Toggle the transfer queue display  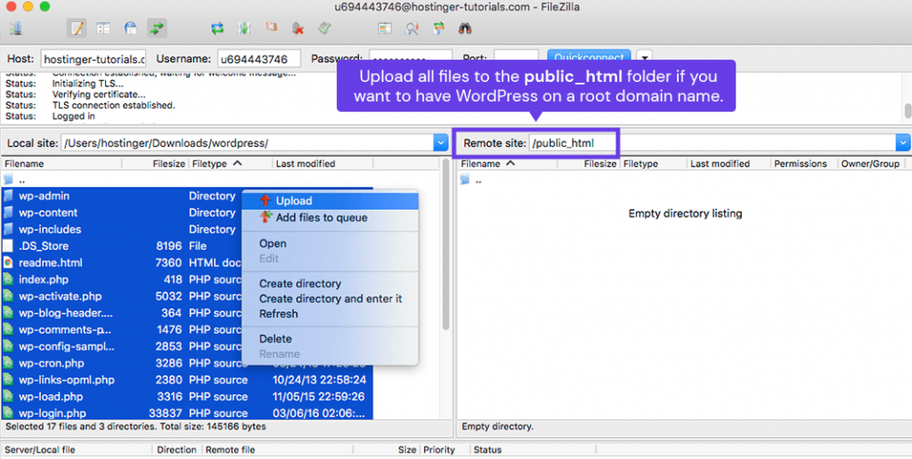(157, 28)
